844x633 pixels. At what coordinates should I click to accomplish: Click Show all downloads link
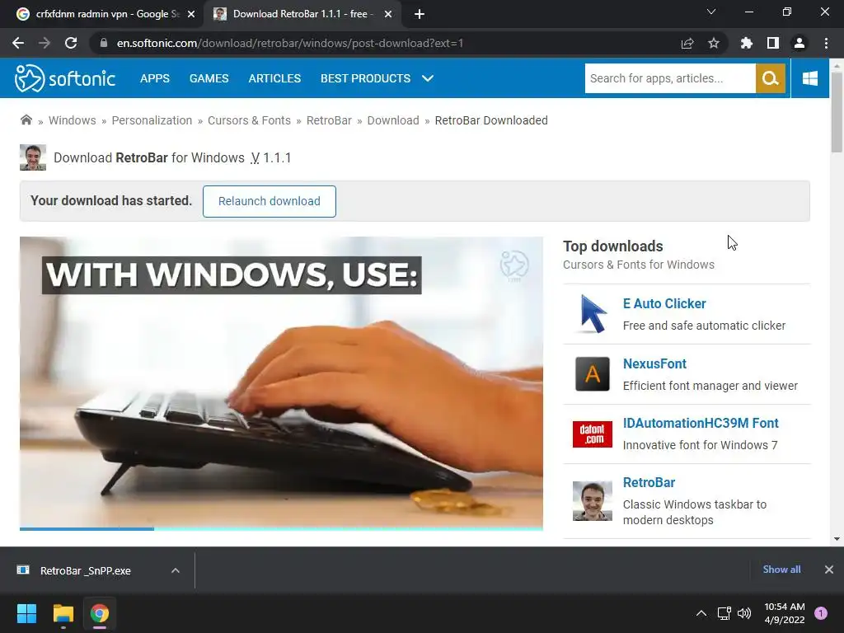tap(781, 570)
